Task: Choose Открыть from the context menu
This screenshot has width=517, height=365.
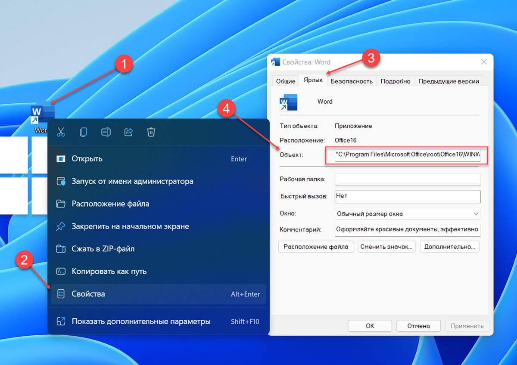Action: (158, 159)
